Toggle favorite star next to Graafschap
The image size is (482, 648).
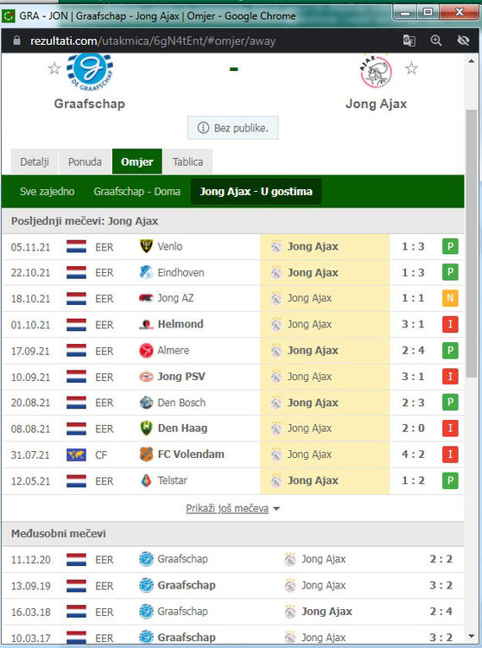tap(54, 68)
